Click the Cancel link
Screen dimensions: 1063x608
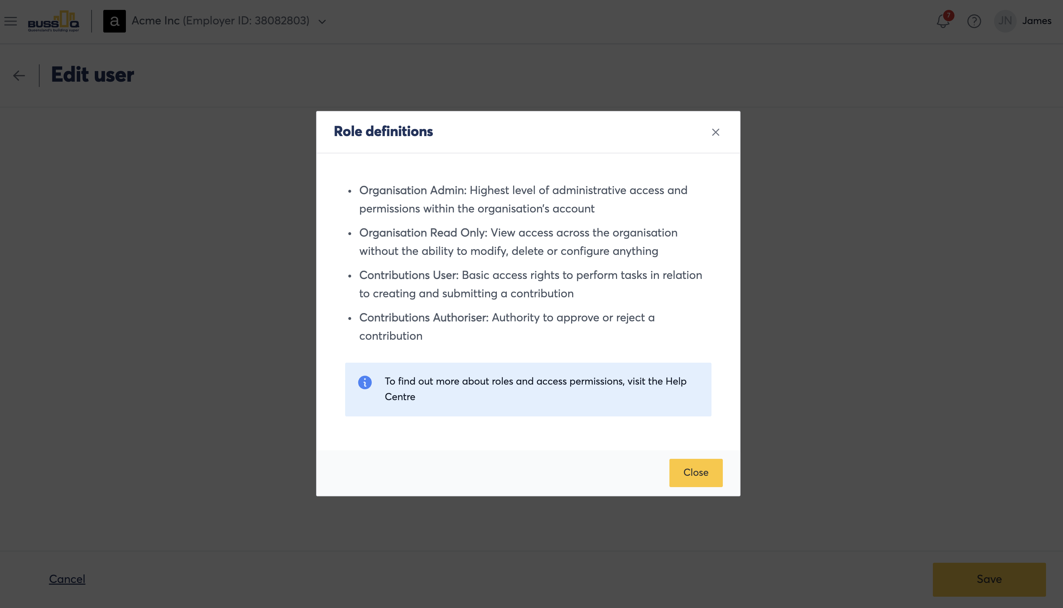[x=67, y=579]
